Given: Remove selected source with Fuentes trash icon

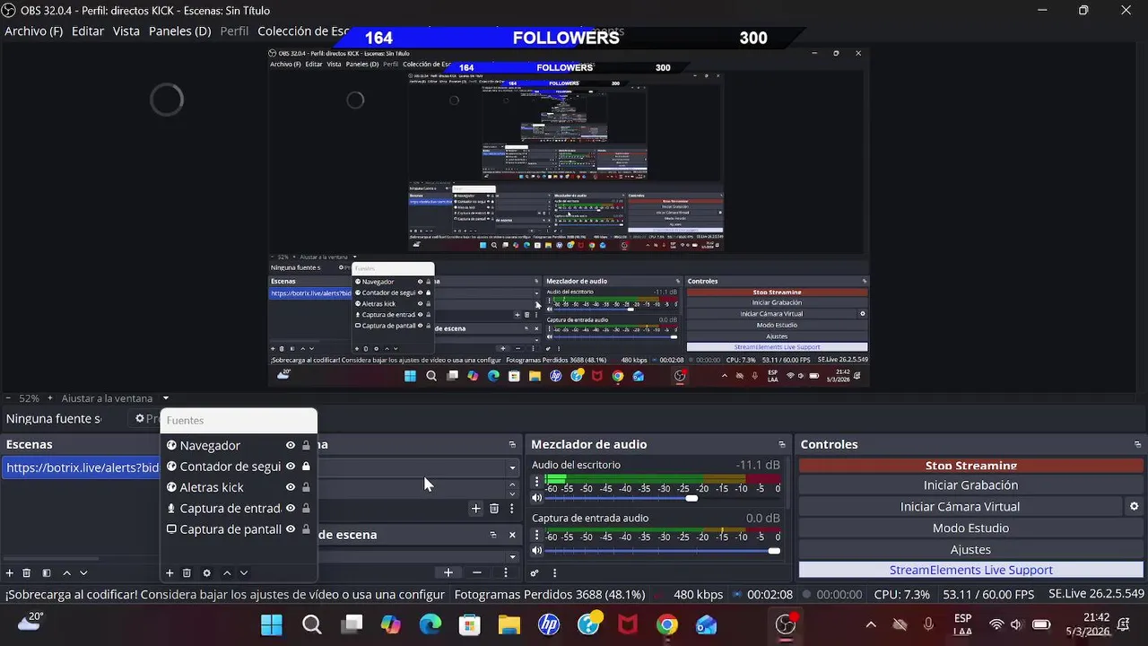Looking at the screenshot, I should [187, 573].
